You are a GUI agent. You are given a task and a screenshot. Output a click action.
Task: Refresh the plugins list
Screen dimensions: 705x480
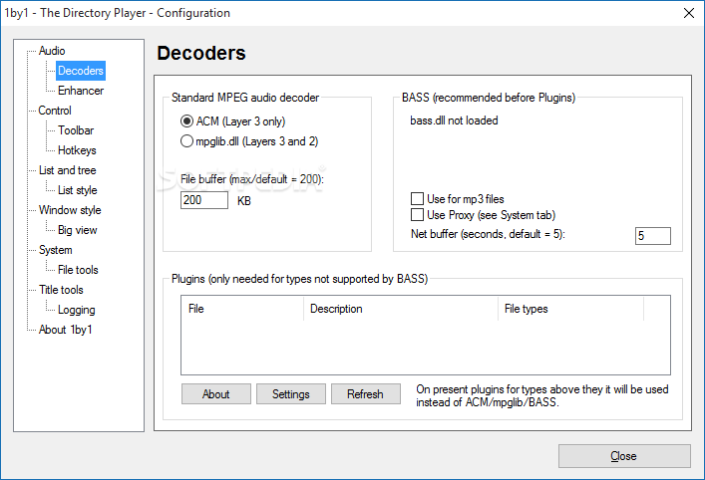(366, 393)
